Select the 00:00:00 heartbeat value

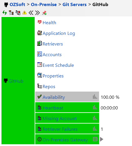pyautogui.click(x=109, y=108)
